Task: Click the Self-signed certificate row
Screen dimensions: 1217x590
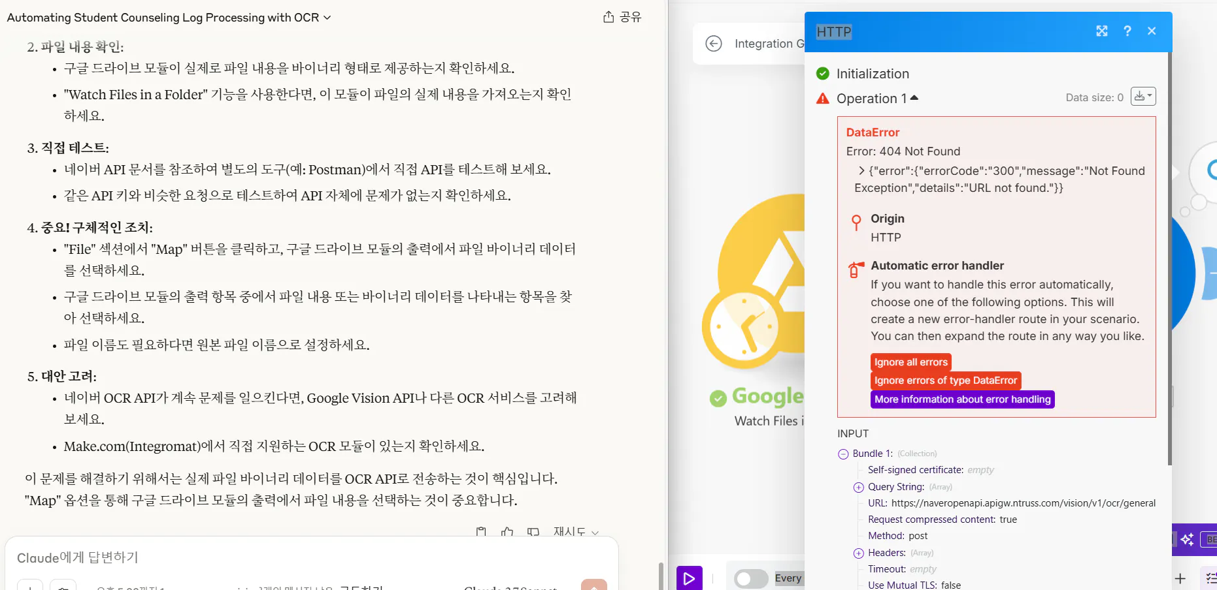Action: click(930, 470)
